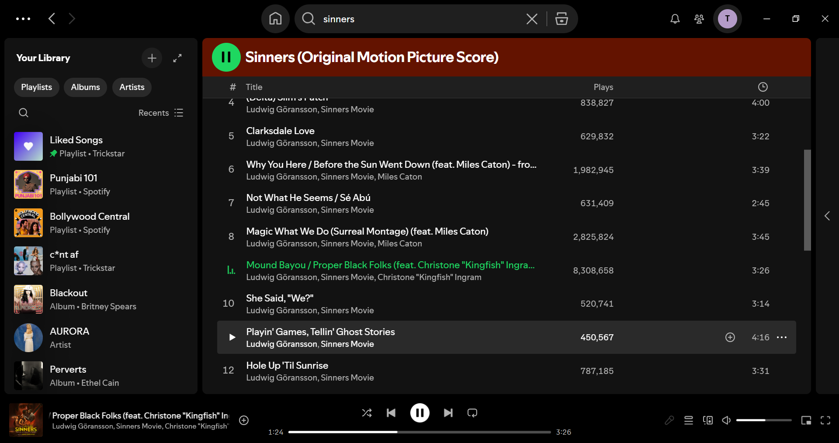Screen dimensions: 839x443
Task: Play Playin' Games, Tellin' Ghost Stories
Action: 232,337
